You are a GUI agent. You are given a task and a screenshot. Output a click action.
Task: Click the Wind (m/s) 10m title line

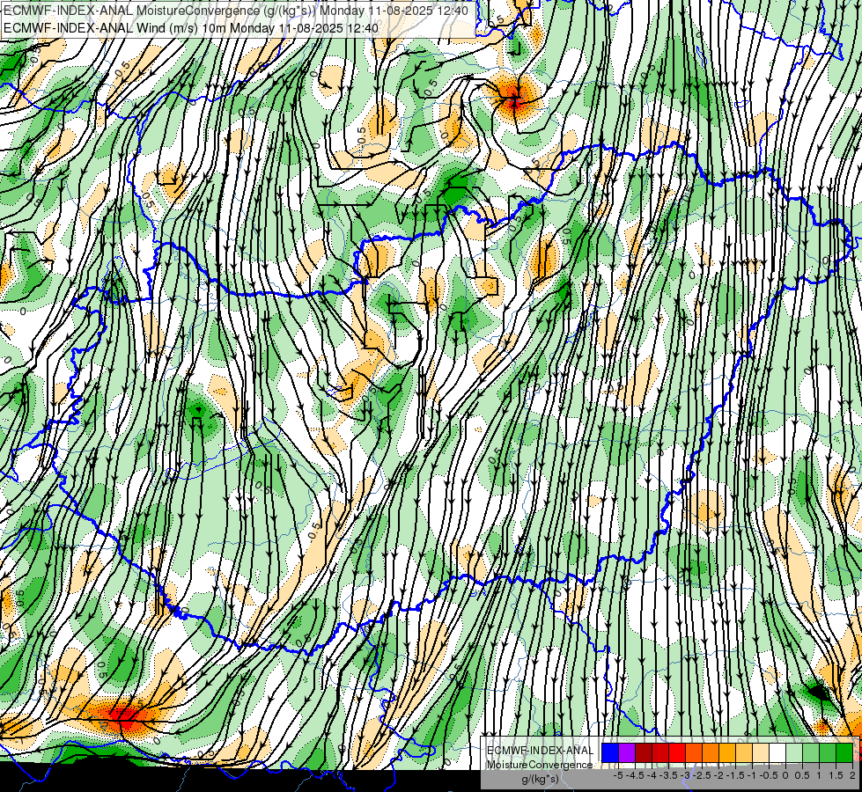[x=191, y=28]
